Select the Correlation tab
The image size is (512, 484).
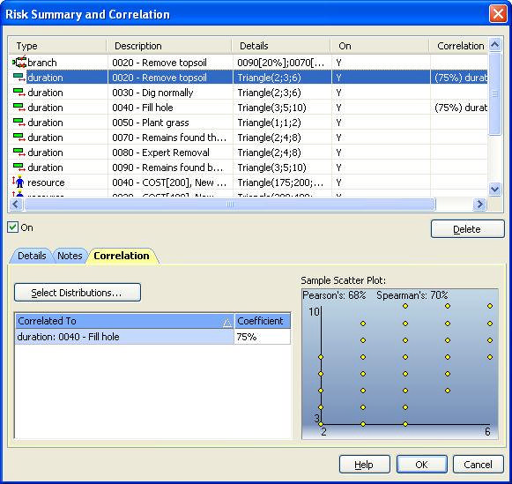pyautogui.click(x=122, y=256)
